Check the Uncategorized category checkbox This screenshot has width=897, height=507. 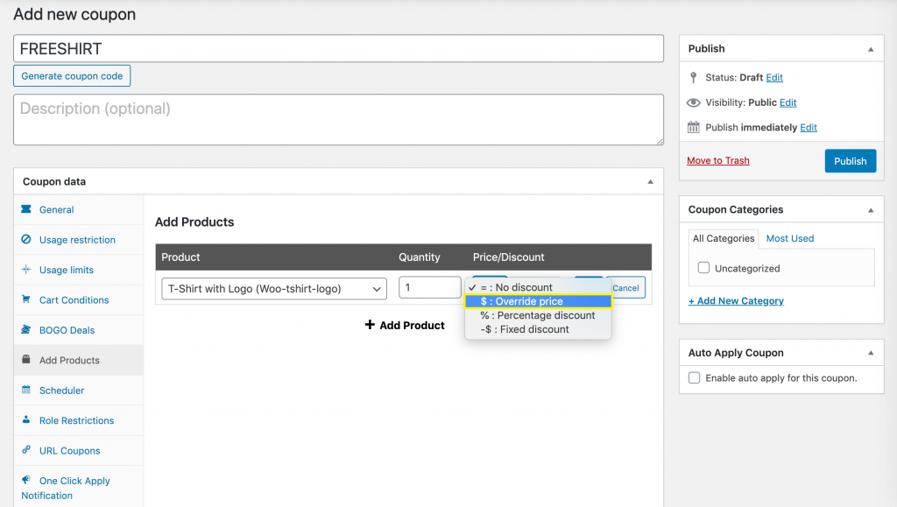(703, 268)
